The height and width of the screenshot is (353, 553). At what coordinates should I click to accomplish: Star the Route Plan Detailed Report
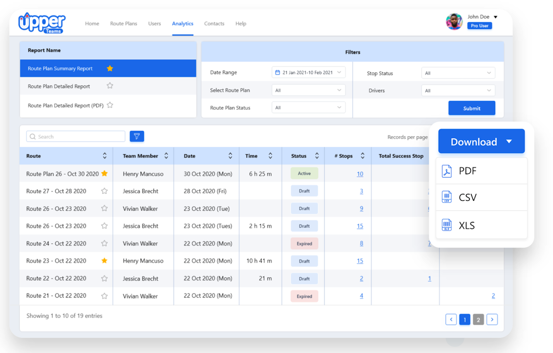point(110,86)
